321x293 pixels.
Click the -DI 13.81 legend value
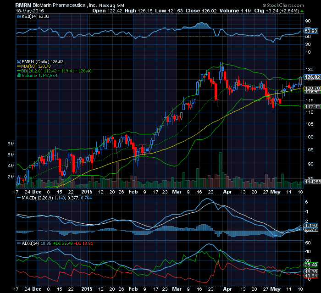(x=83, y=243)
